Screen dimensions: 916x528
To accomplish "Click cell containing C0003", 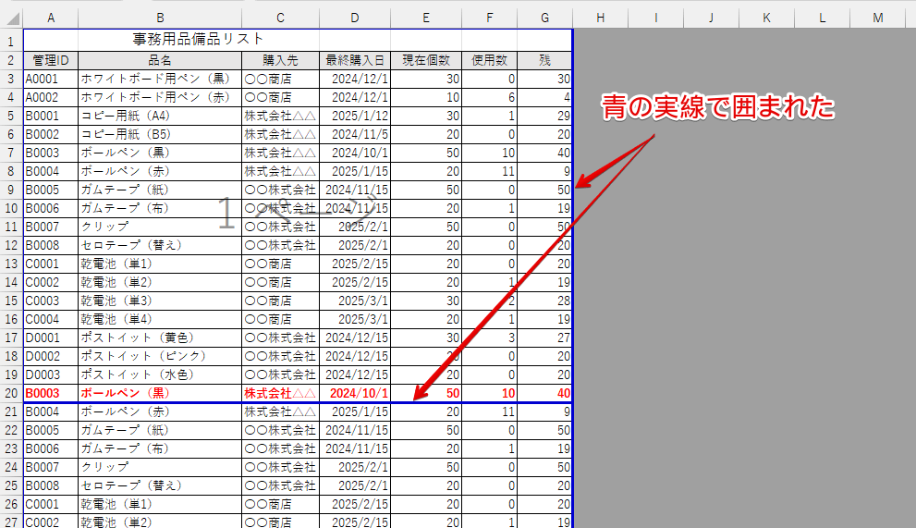I will [51, 301].
